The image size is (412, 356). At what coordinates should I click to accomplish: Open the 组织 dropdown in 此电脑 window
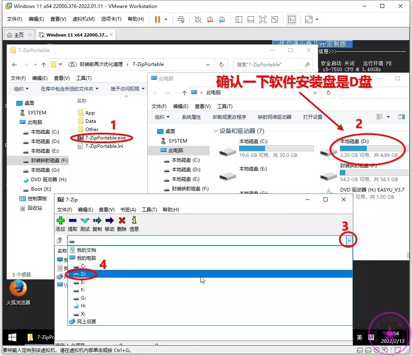click(x=162, y=117)
